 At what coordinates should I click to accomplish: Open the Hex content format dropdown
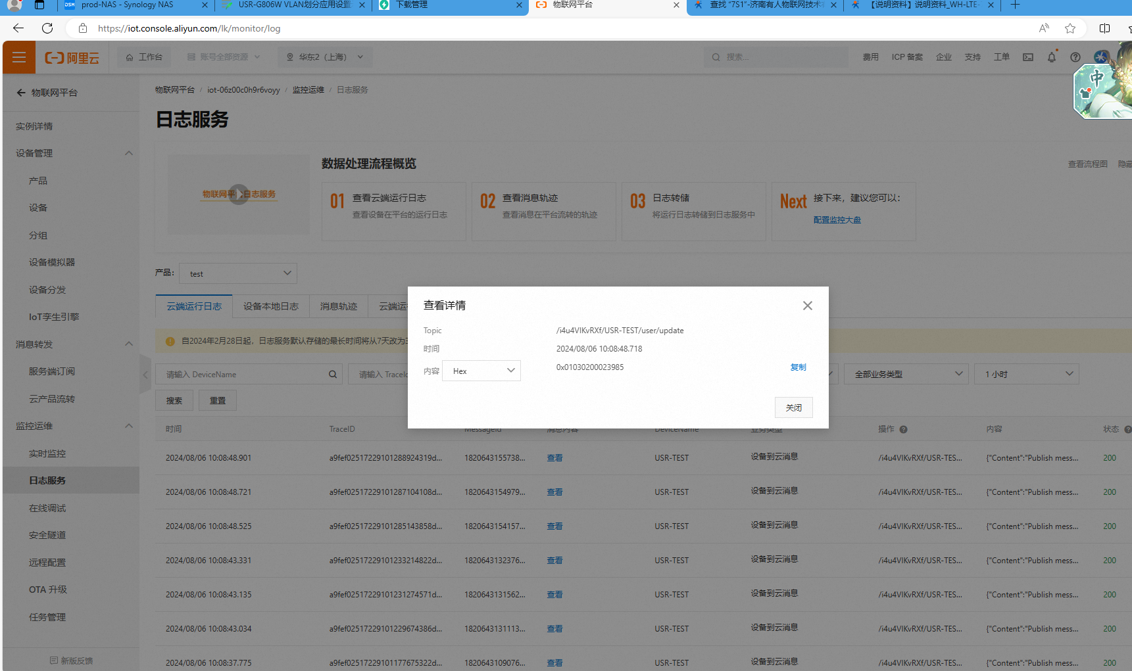481,371
